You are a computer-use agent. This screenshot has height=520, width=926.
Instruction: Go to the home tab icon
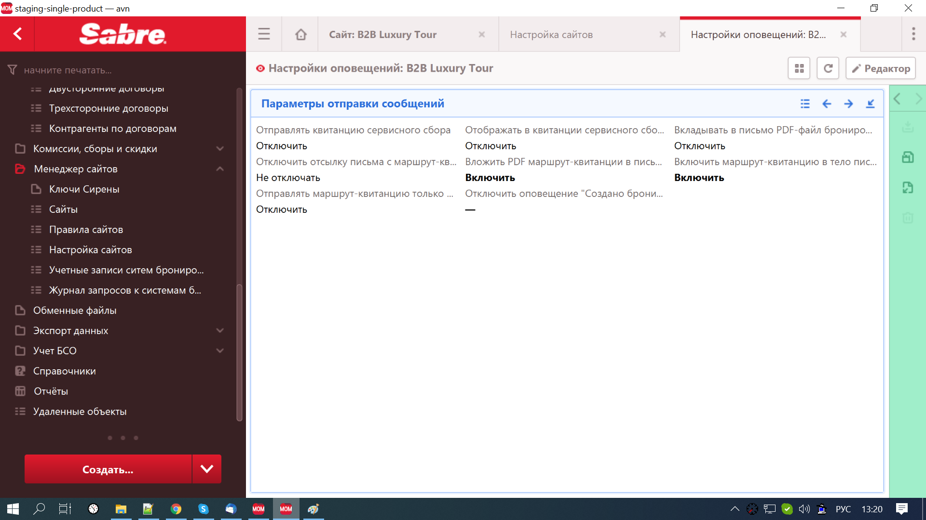(x=300, y=34)
